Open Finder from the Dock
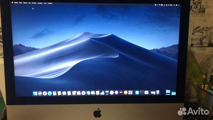The width and height of the screenshot is (213, 120). (35, 93)
